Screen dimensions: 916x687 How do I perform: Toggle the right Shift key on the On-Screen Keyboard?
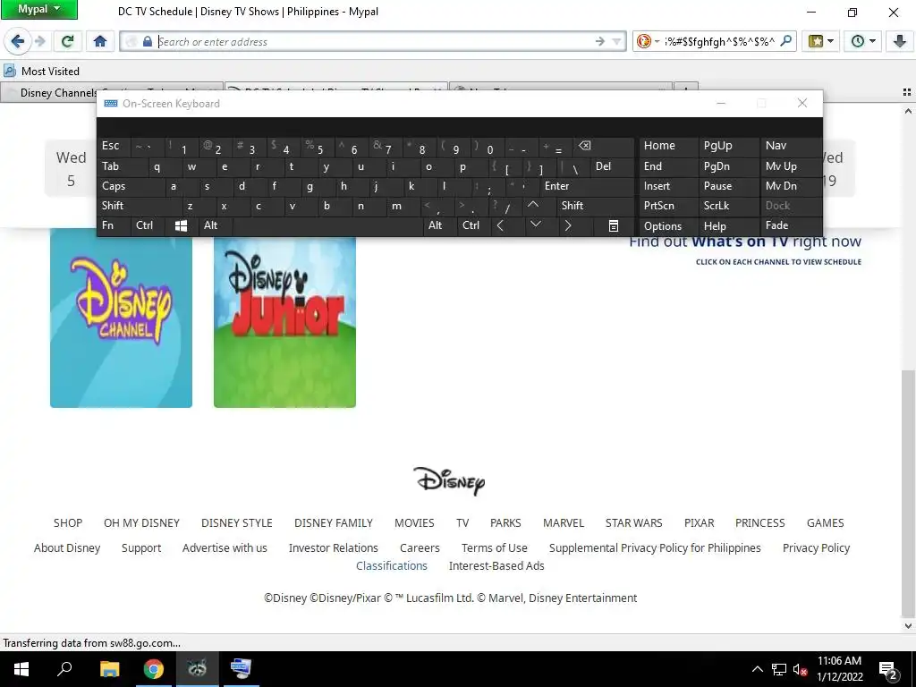(595, 206)
